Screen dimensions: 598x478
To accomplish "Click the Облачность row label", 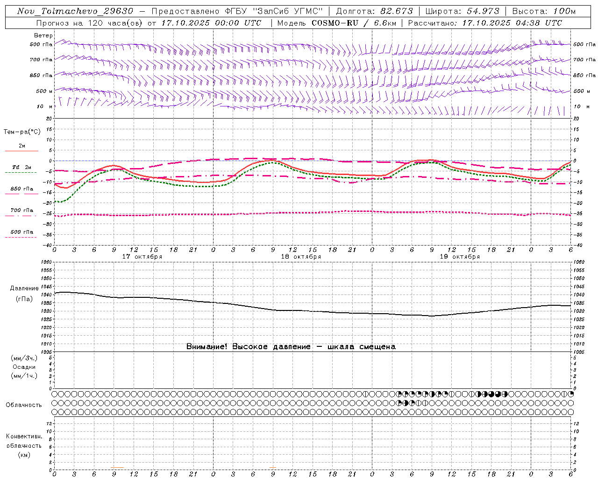I will [24, 405].
